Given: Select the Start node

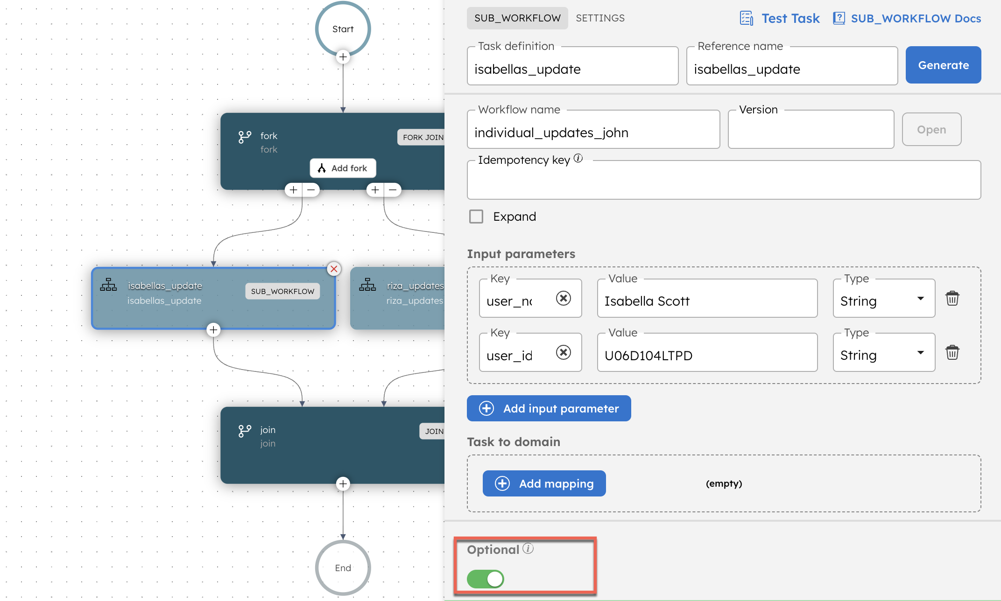Looking at the screenshot, I should (343, 29).
